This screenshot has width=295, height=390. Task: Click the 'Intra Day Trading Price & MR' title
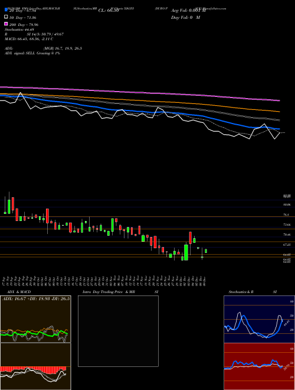pyautogui.click(x=109, y=292)
